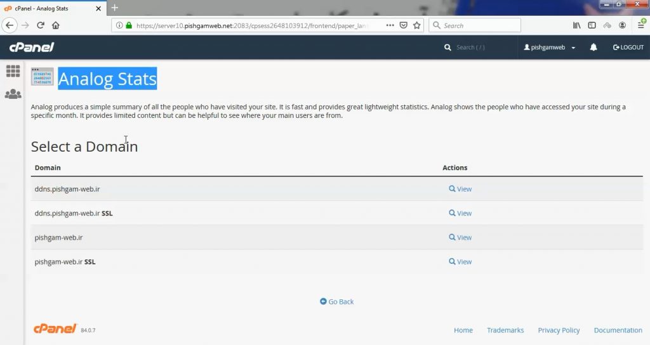Open cPanel notifications bell
Viewport: 650px width, 345px height.
[x=594, y=47]
